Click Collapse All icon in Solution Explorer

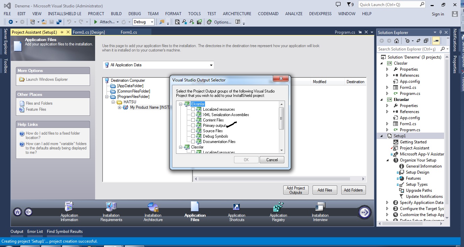426,41
